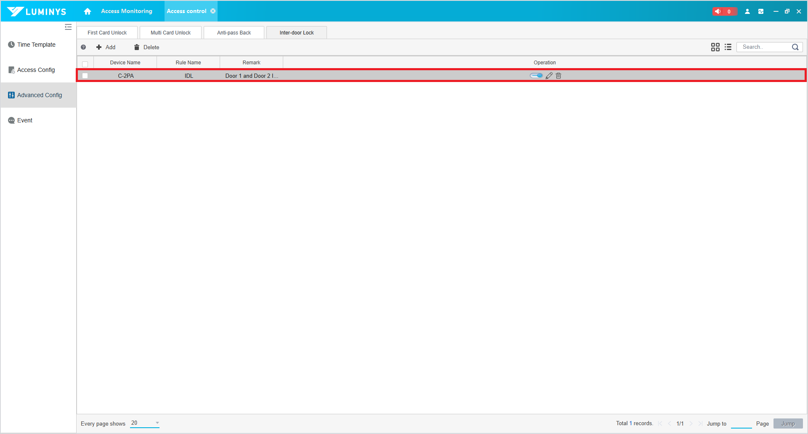The image size is (808, 434).
Task: Click the Search input field
Action: click(x=764, y=47)
